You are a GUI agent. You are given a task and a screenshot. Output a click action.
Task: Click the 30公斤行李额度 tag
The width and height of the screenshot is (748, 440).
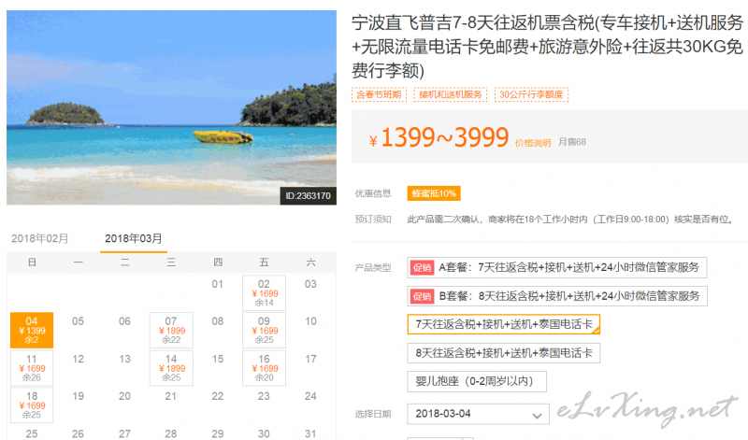(x=531, y=94)
